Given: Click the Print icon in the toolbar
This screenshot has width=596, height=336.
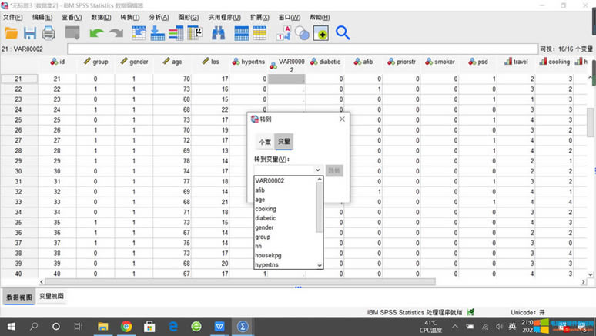Looking at the screenshot, I should click(48, 33).
